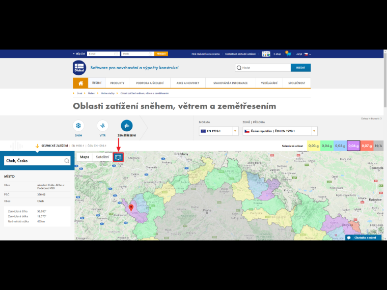This screenshot has width=387, height=290.
Task: Click the HLEDAT search button
Action: click(x=300, y=68)
